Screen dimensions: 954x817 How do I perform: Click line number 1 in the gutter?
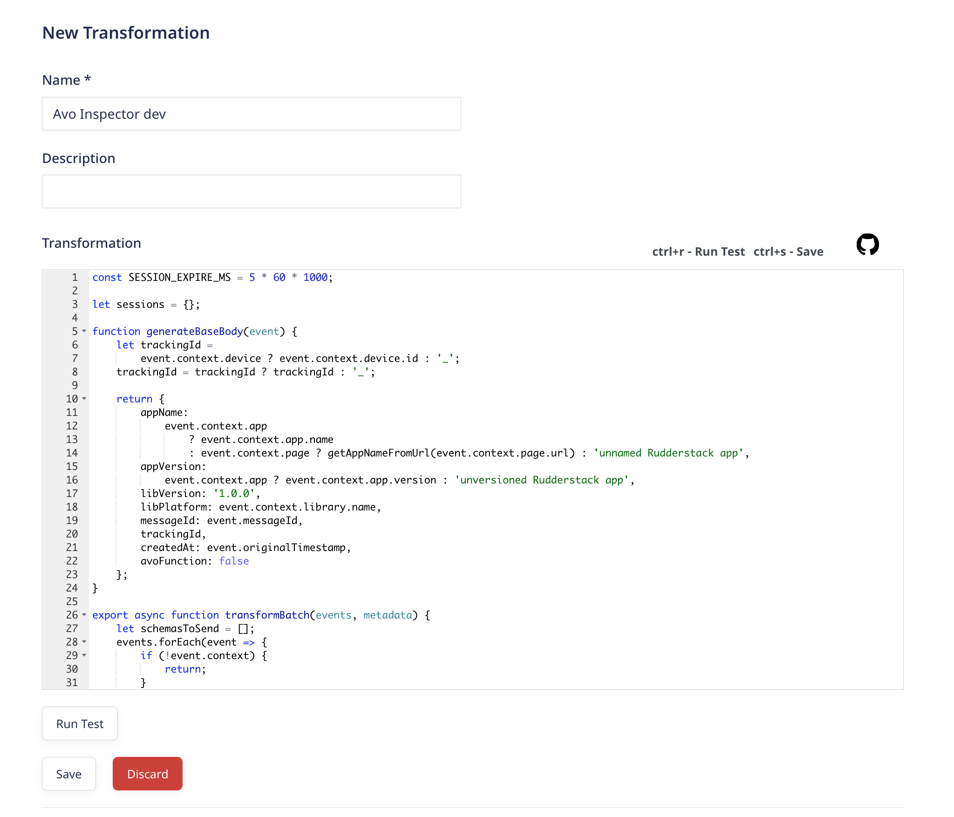click(75, 277)
